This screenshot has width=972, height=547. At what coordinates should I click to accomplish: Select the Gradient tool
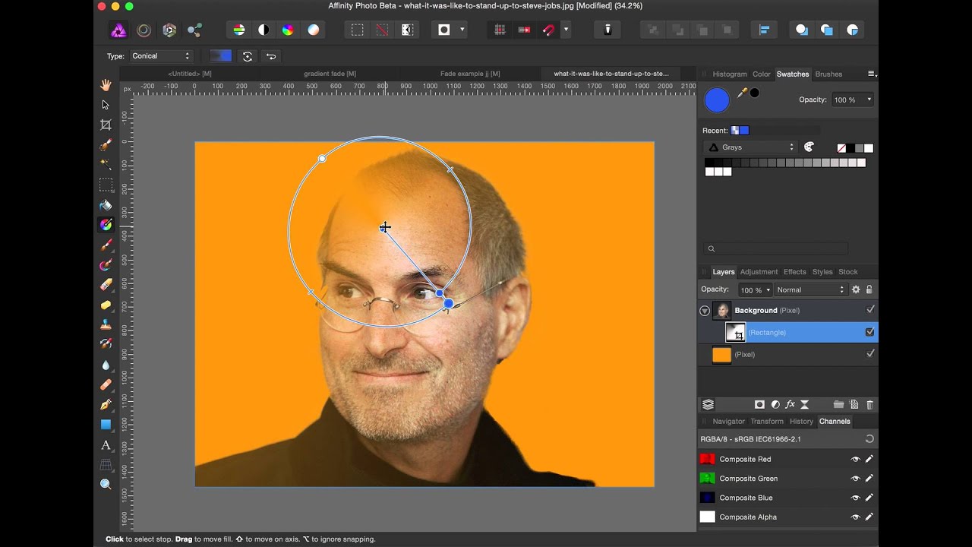pyautogui.click(x=106, y=225)
